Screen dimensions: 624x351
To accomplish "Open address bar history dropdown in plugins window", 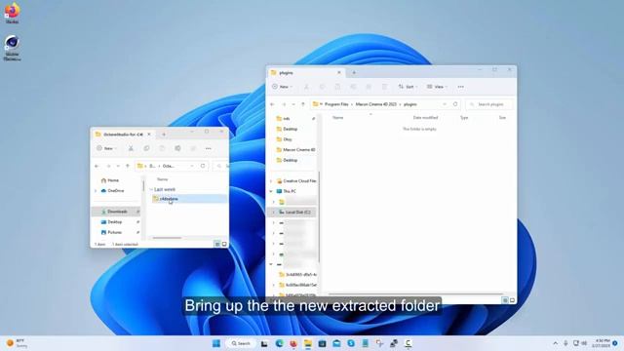I will 445,104.
